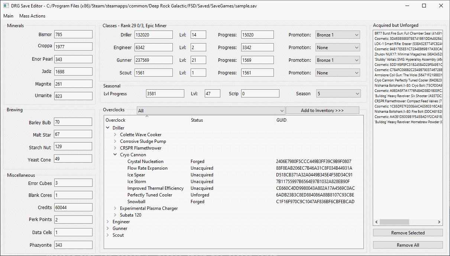Sort by the Status column header

[232, 120]
